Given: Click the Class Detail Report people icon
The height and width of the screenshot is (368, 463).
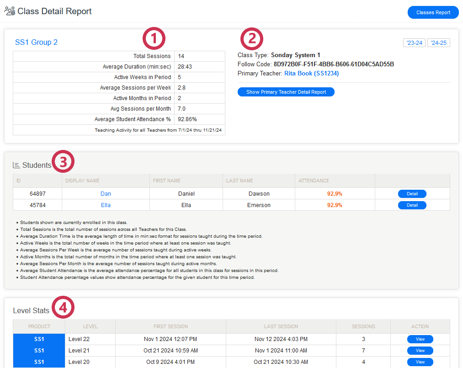Looking at the screenshot, I should [x=10, y=11].
